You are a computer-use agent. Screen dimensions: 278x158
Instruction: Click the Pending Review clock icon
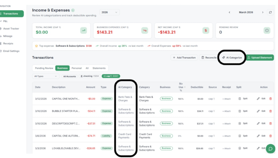tap(267, 30)
